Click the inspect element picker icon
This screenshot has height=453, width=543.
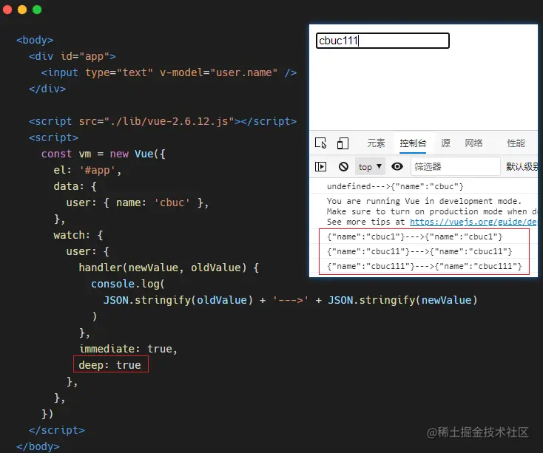320,143
